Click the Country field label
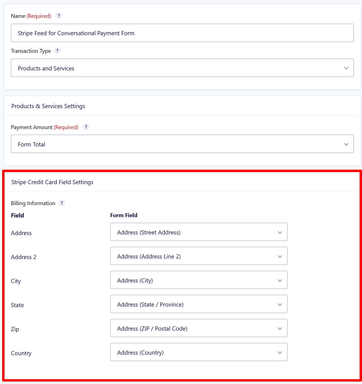This screenshot has height=384, width=362. point(21,353)
